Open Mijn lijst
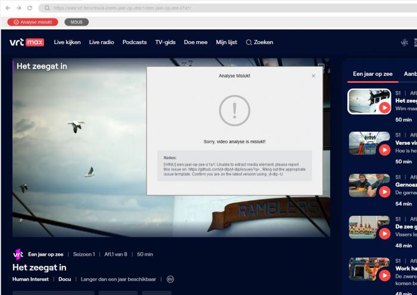 coord(226,42)
